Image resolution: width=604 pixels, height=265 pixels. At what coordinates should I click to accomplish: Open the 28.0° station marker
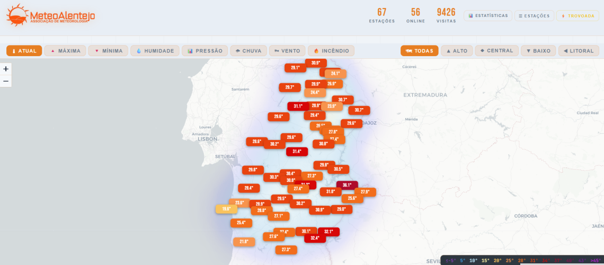pos(262,211)
